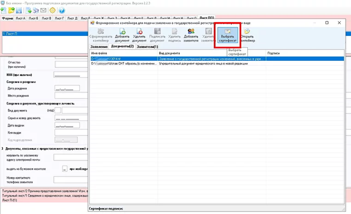Viewport: 351px width, 214px height.
Task: Open help with the blue question icon
Action: pyautogui.click(x=62, y=10)
